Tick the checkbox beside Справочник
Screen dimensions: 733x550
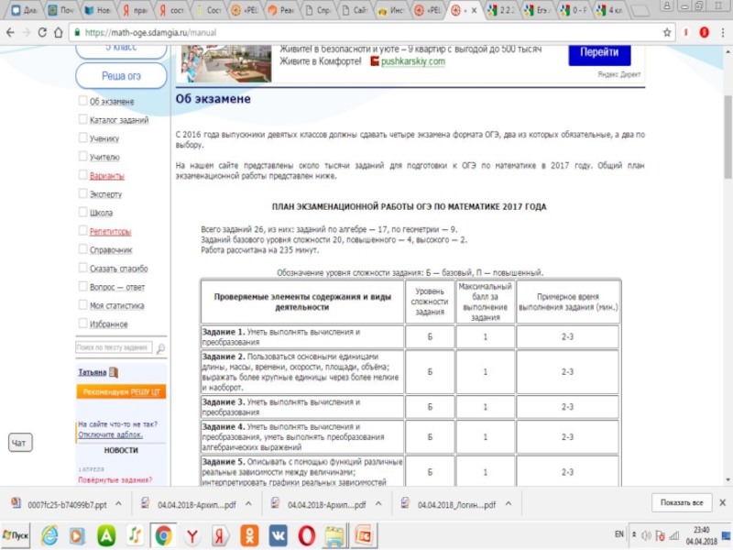tap(82, 250)
